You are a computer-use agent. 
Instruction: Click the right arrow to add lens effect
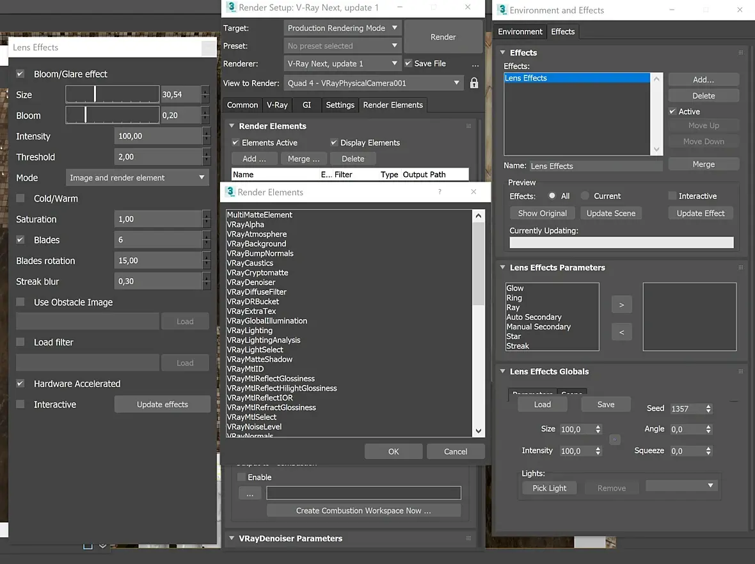coord(621,305)
